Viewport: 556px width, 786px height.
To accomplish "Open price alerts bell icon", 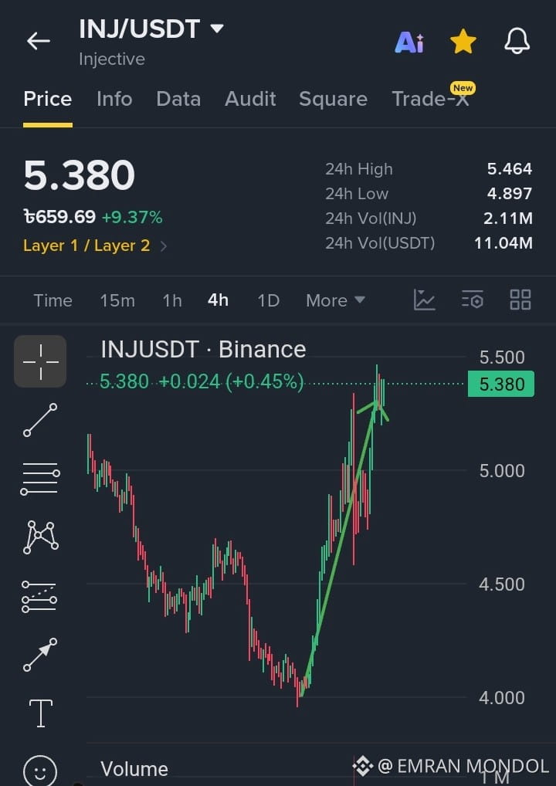I will click(x=517, y=41).
